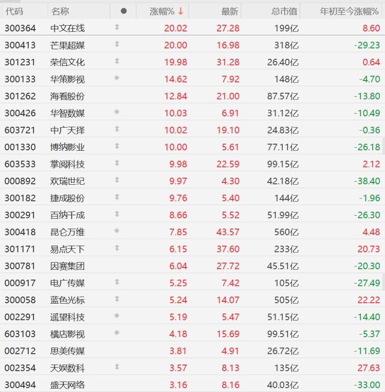The height and width of the screenshot is (392, 385).
Task: Select stock name 蓝色光标
Action: click(67, 300)
